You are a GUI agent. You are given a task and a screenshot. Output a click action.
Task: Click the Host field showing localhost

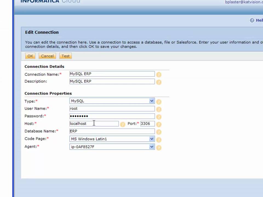pos(94,124)
